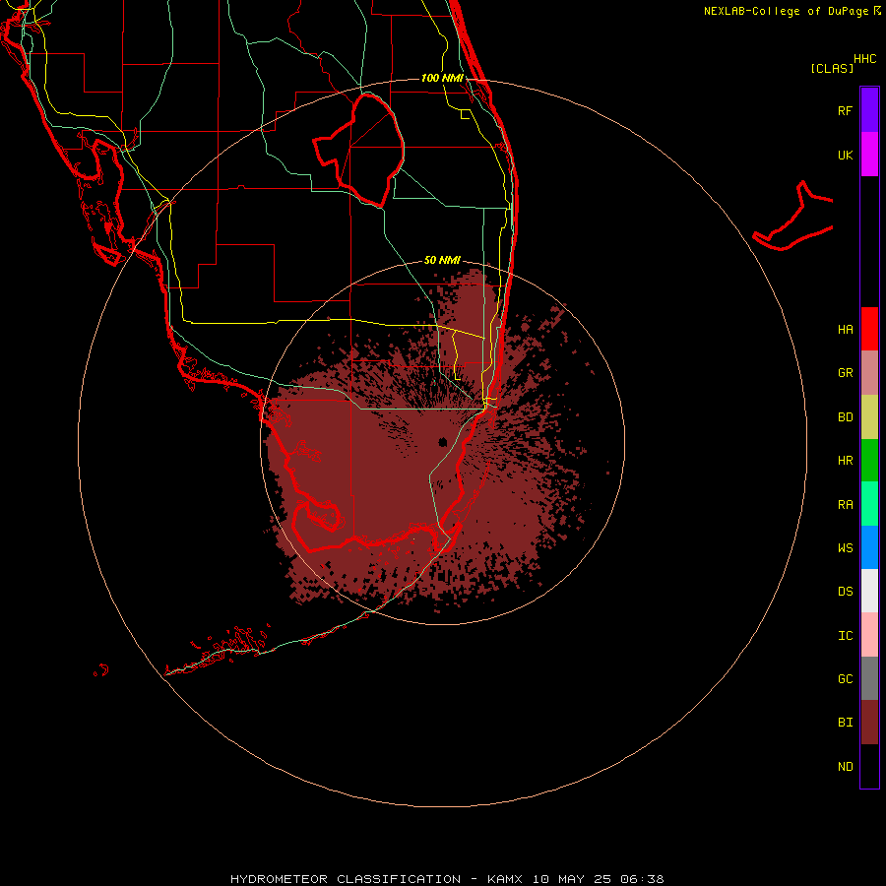Click the HR legend label

845,461
